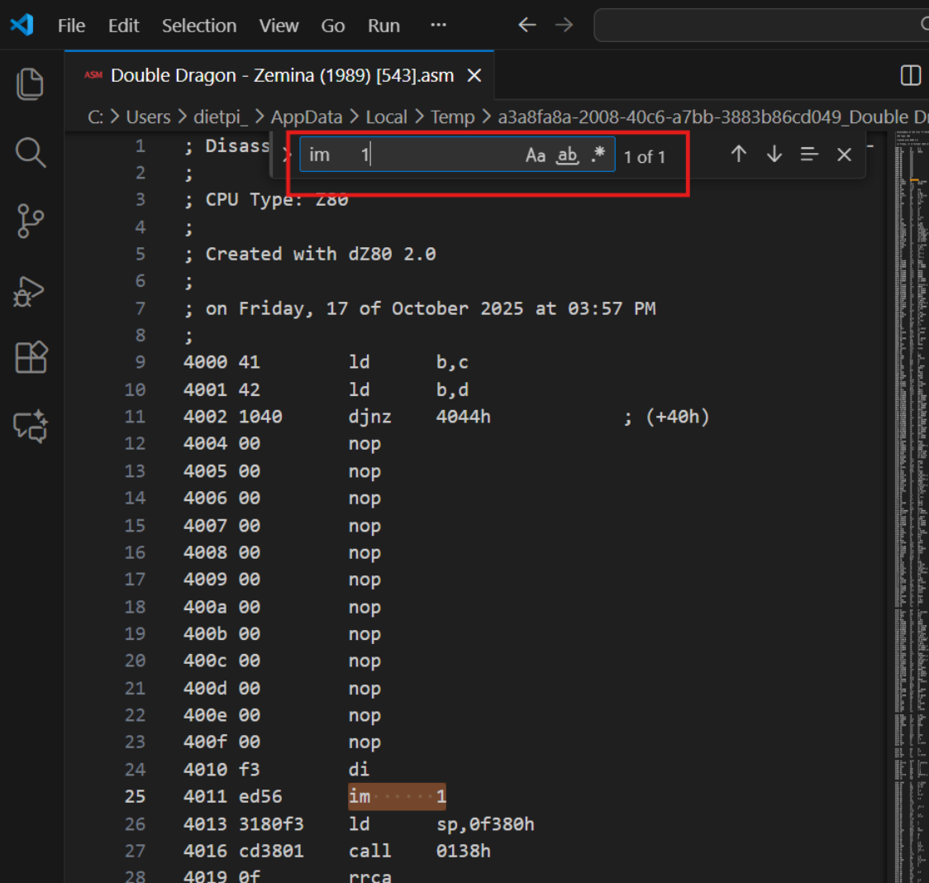
Task: Click 'nop' on line 12
Action: click(x=364, y=444)
